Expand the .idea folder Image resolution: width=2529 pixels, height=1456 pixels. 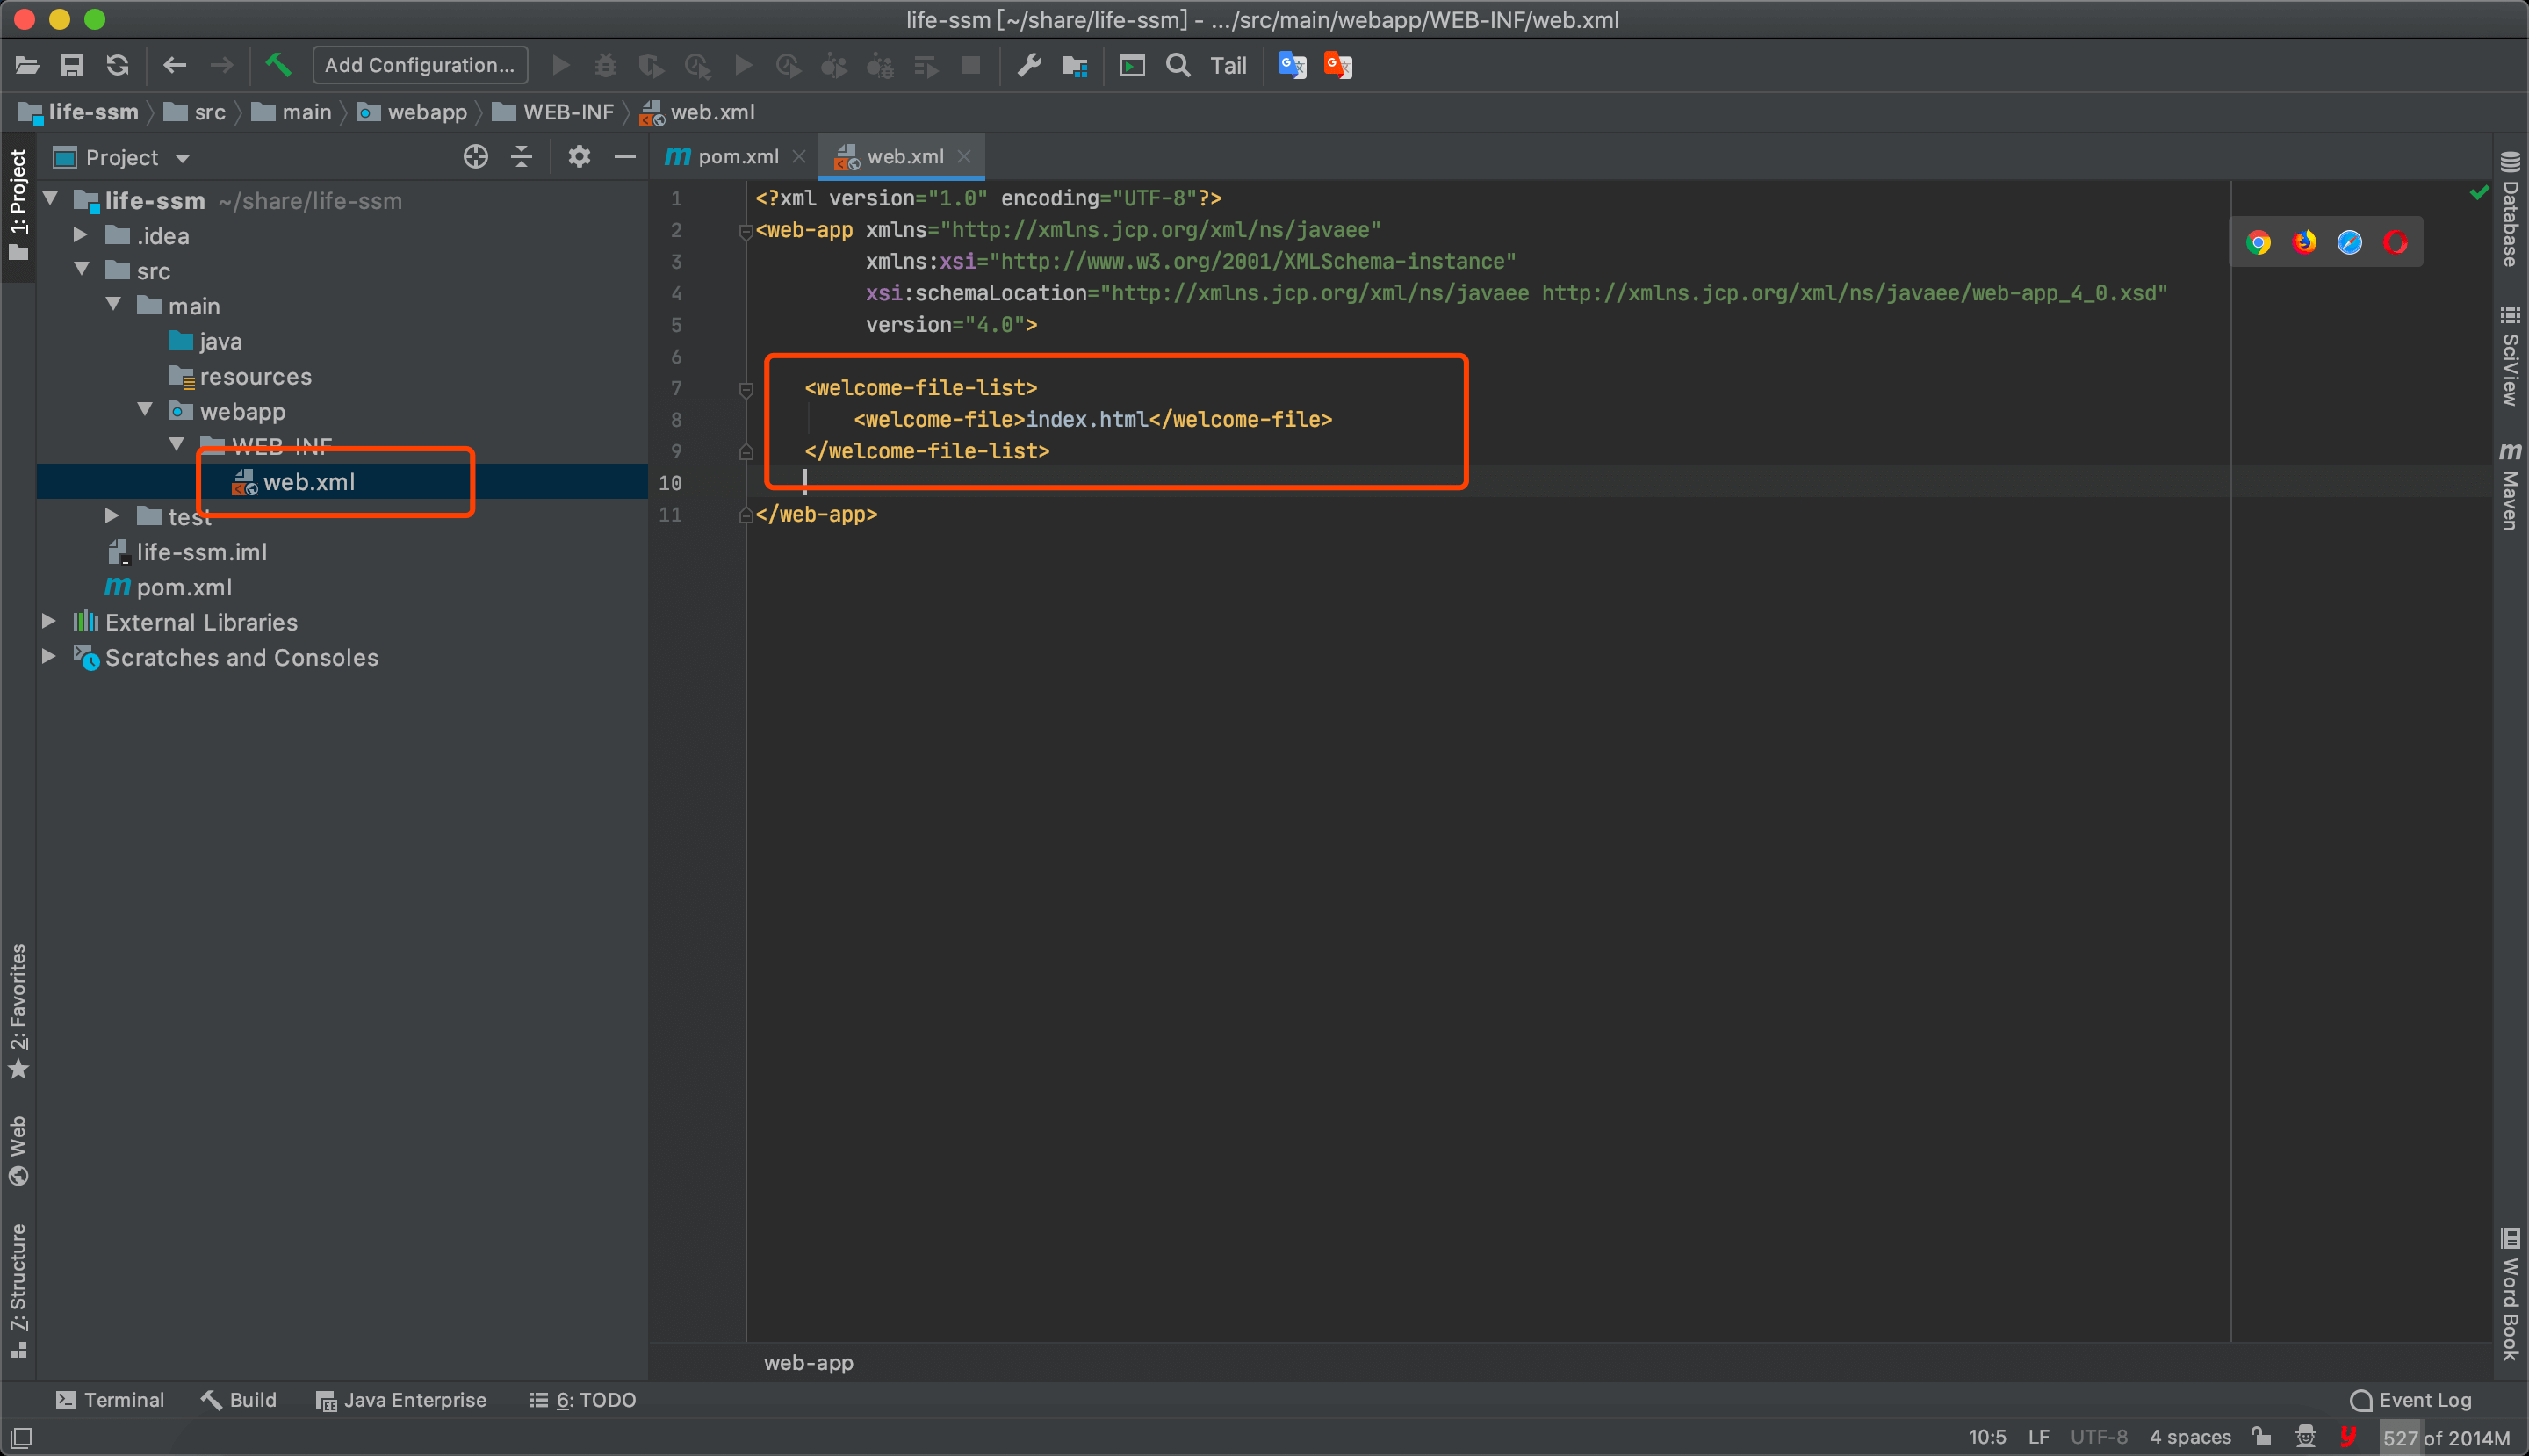(81, 236)
